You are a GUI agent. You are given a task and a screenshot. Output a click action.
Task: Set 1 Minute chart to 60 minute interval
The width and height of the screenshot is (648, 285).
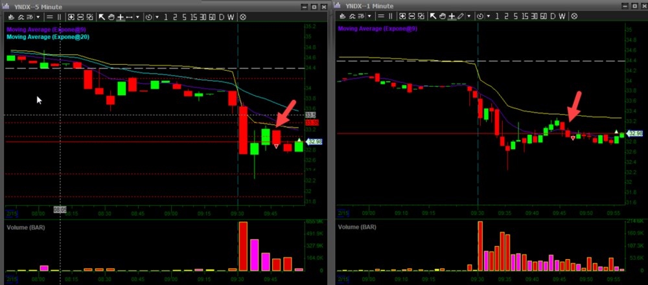544,16
